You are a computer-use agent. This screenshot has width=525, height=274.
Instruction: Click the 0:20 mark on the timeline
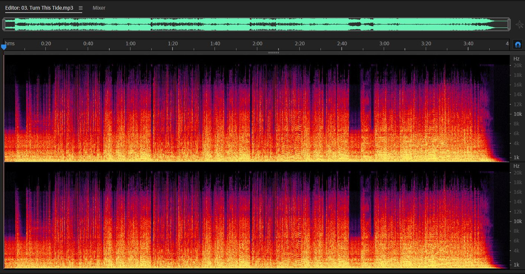(46, 43)
